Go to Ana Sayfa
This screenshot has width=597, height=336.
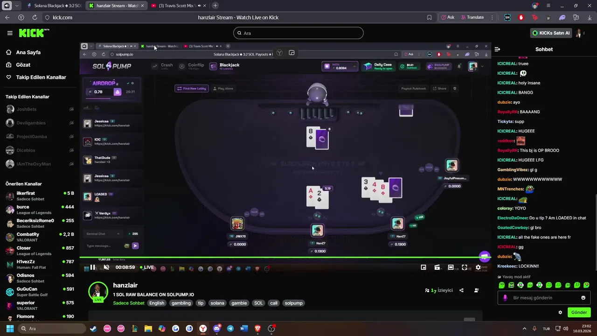tap(28, 52)
